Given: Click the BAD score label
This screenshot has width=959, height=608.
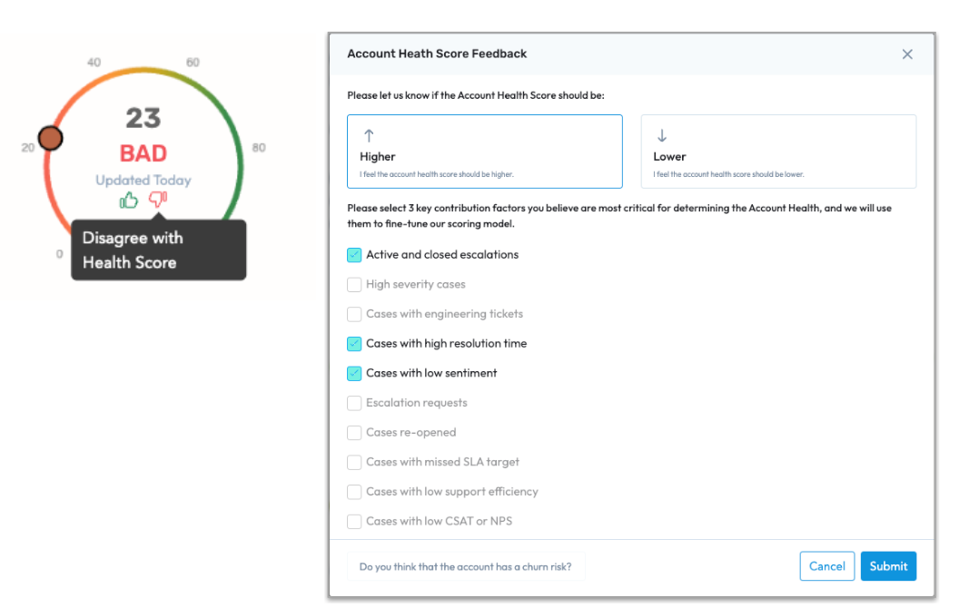Looking at the screenshot, I should click(143, 153).
